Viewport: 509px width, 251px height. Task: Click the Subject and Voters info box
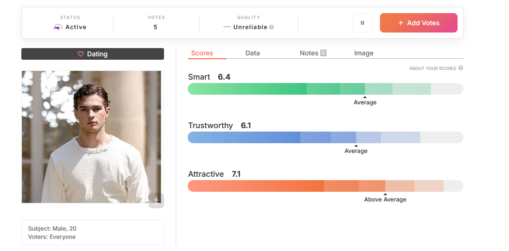[x=93, y=233]
